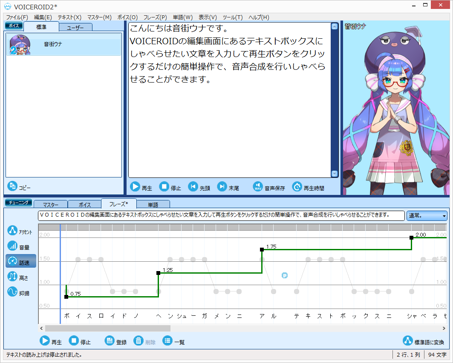
Task: Open the 表示(V) menu
Action: (208, 17)
